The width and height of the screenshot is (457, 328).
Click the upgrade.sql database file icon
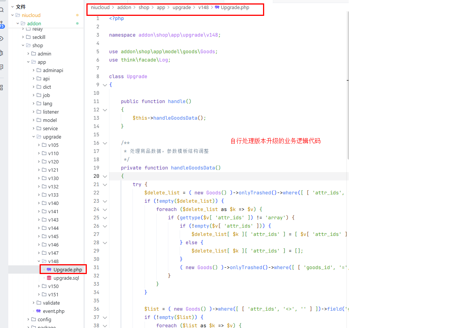(49, 278)
